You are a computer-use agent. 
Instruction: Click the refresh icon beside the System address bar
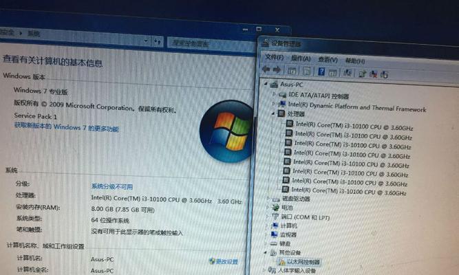(158, 42)
